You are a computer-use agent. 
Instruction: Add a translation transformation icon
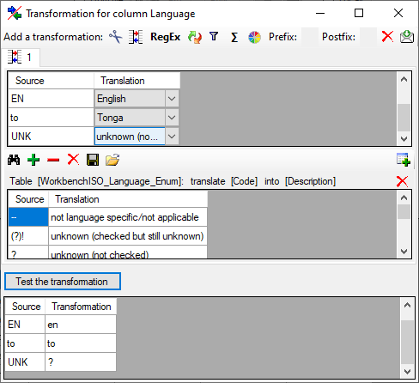point(136,37)
